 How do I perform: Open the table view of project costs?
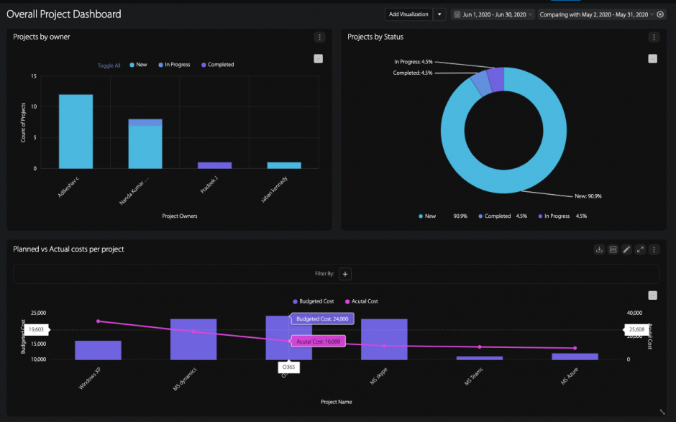pyautogui.click(x=613, y=249)
